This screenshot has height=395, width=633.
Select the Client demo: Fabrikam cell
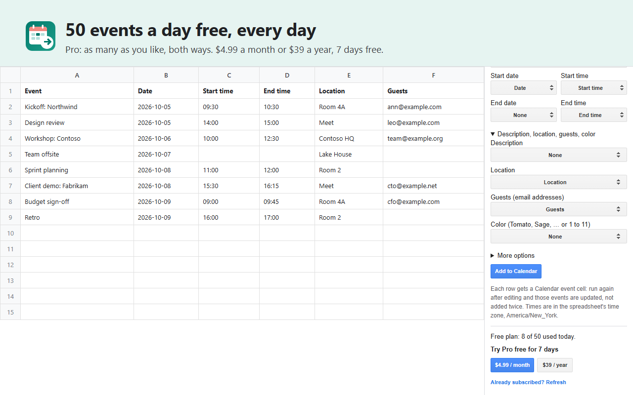coord(77,186)
